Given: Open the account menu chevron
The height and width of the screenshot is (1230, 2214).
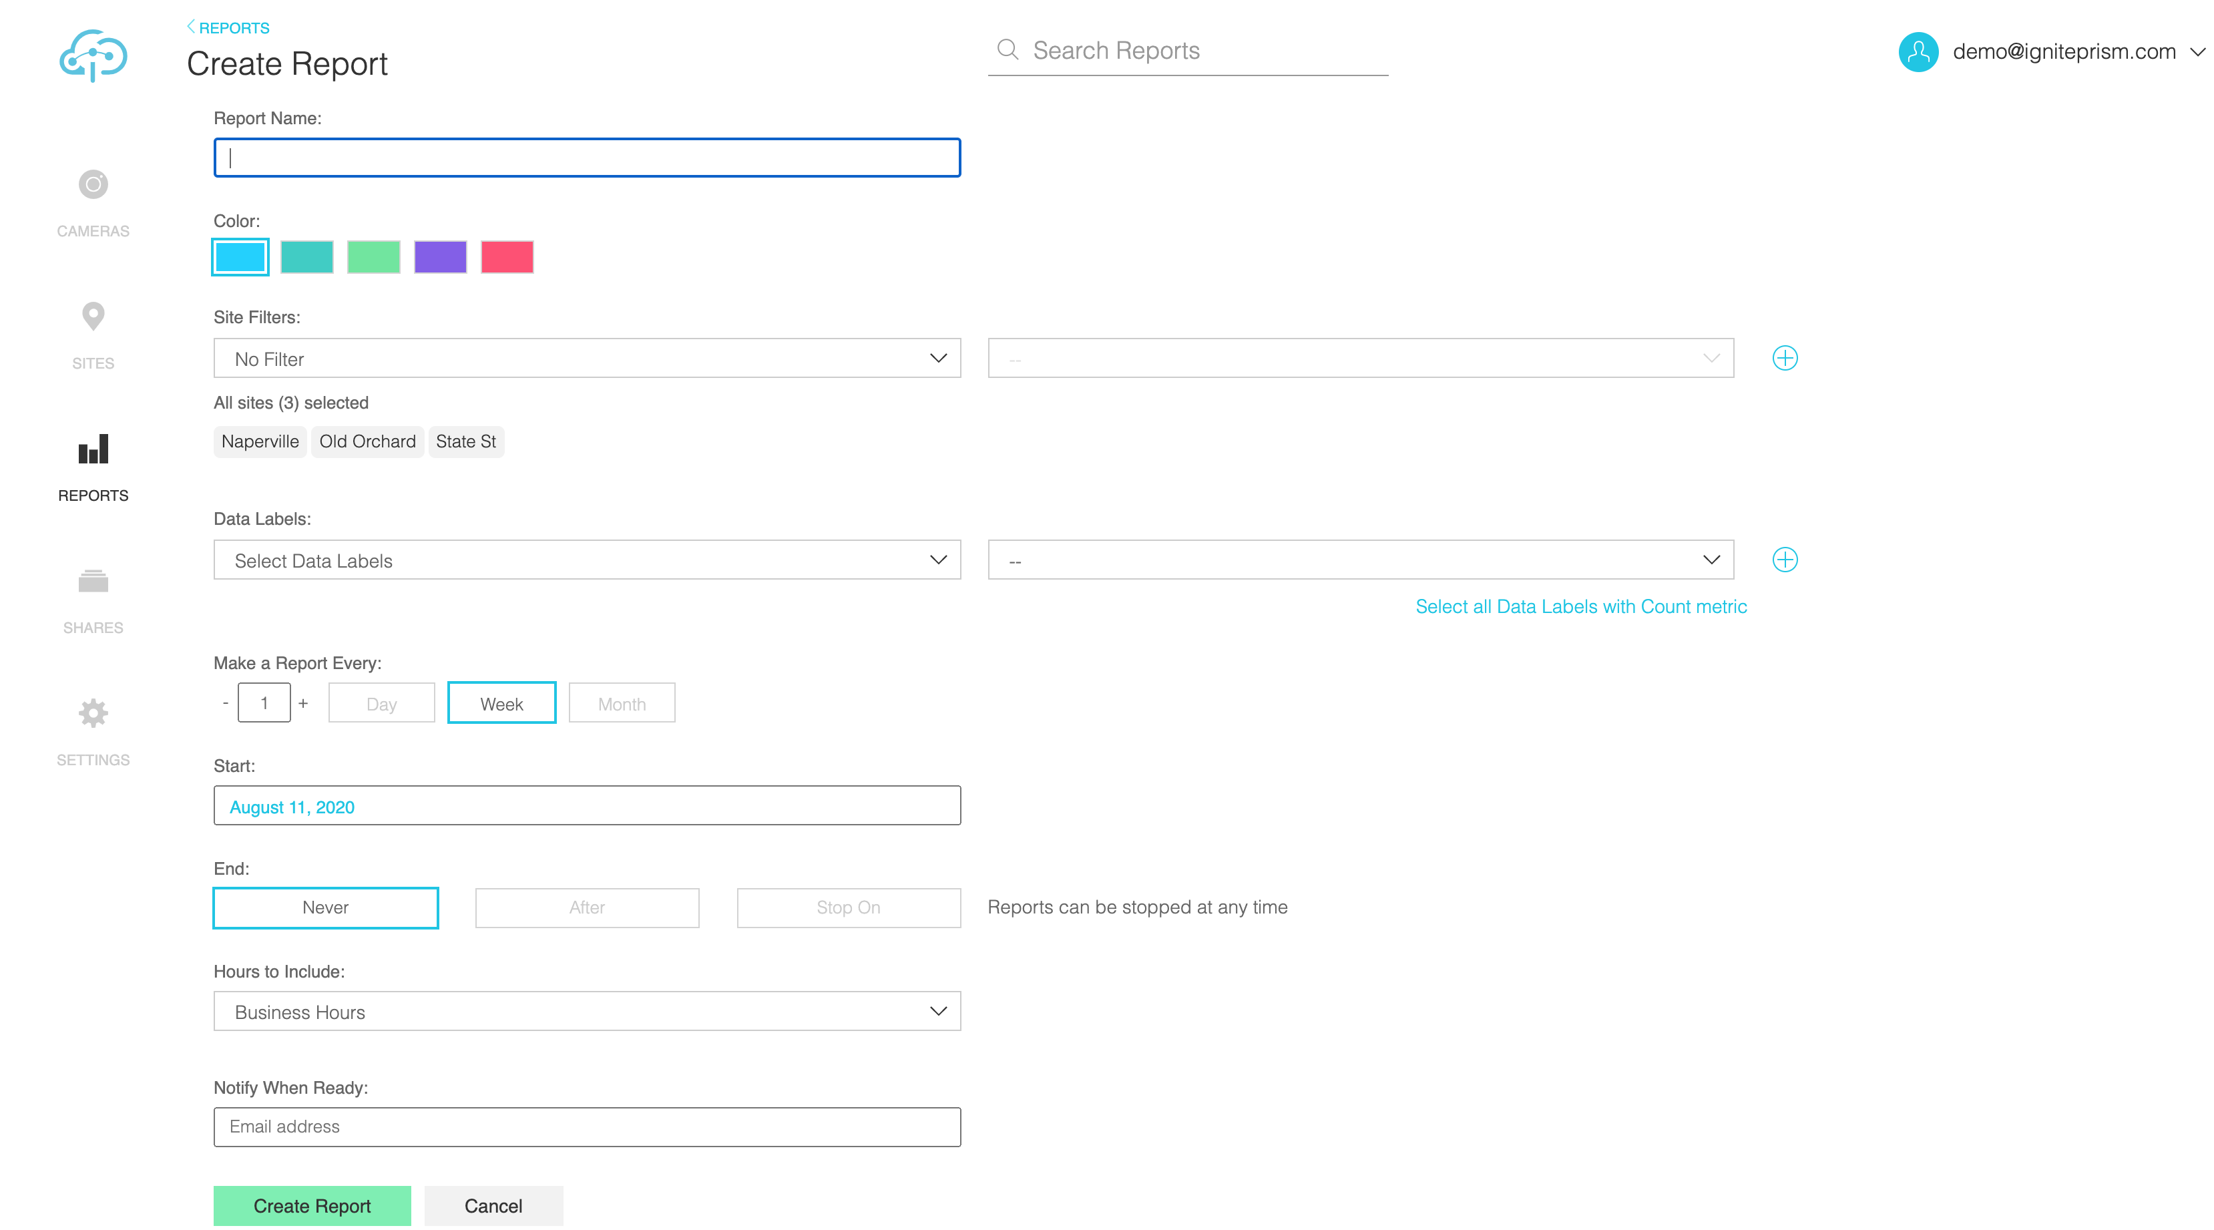Looking at the screenshot, I should click(2197, 51).
